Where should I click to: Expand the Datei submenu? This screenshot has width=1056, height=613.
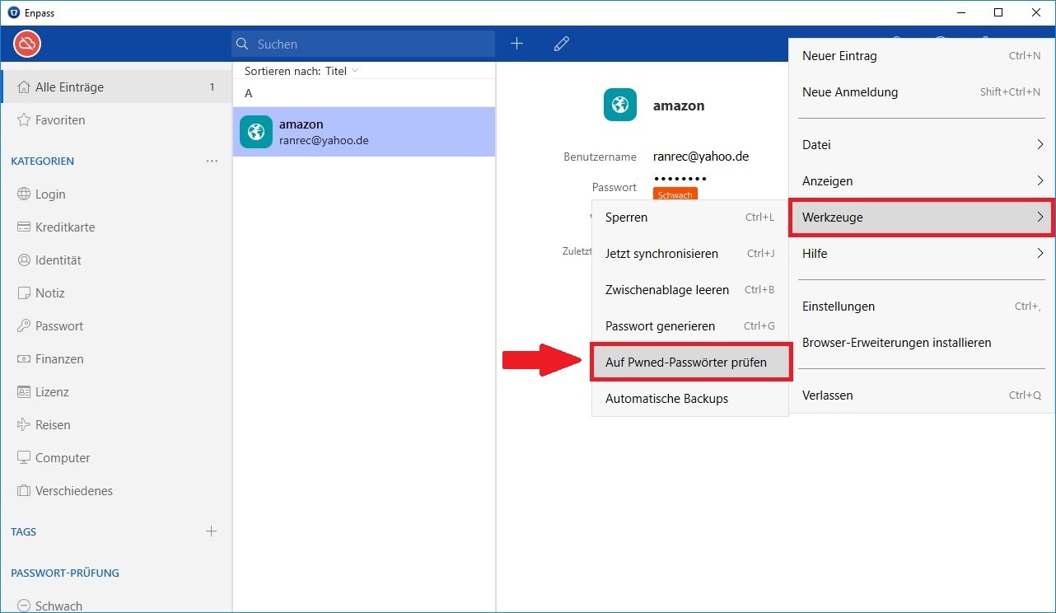click(x=923, y=144)
